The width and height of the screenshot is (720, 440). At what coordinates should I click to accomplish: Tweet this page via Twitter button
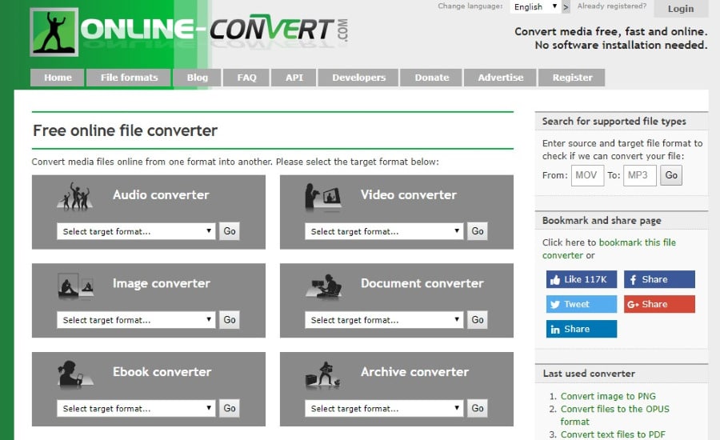point(582,304)
